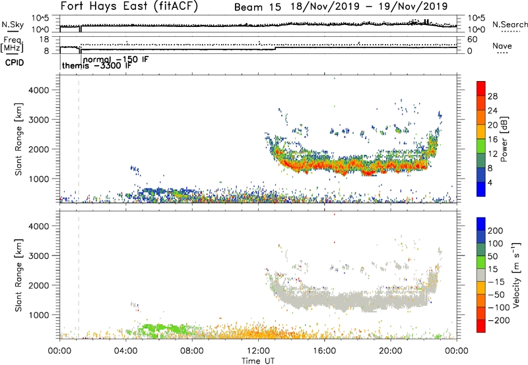This screenshot has height=365, width=528.
Task: Click the '2000' range tick of power panel
Action: coord(39,149)
